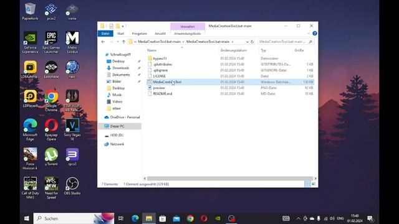Select Dieser PC in navigation pane

coord(120,126)
